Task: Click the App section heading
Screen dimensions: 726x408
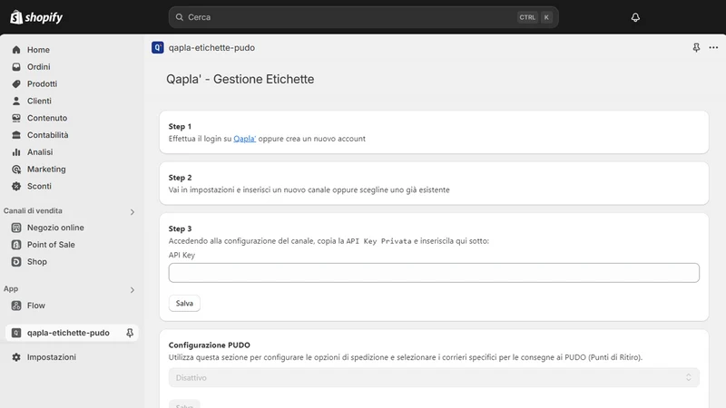Action: [11, 288]
